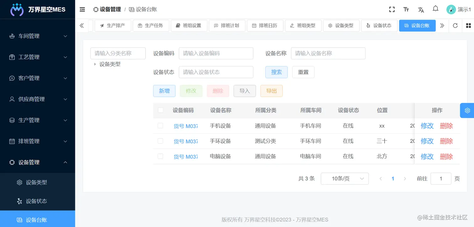Collapse the 设备管理 sidebar section

(38, 162)
